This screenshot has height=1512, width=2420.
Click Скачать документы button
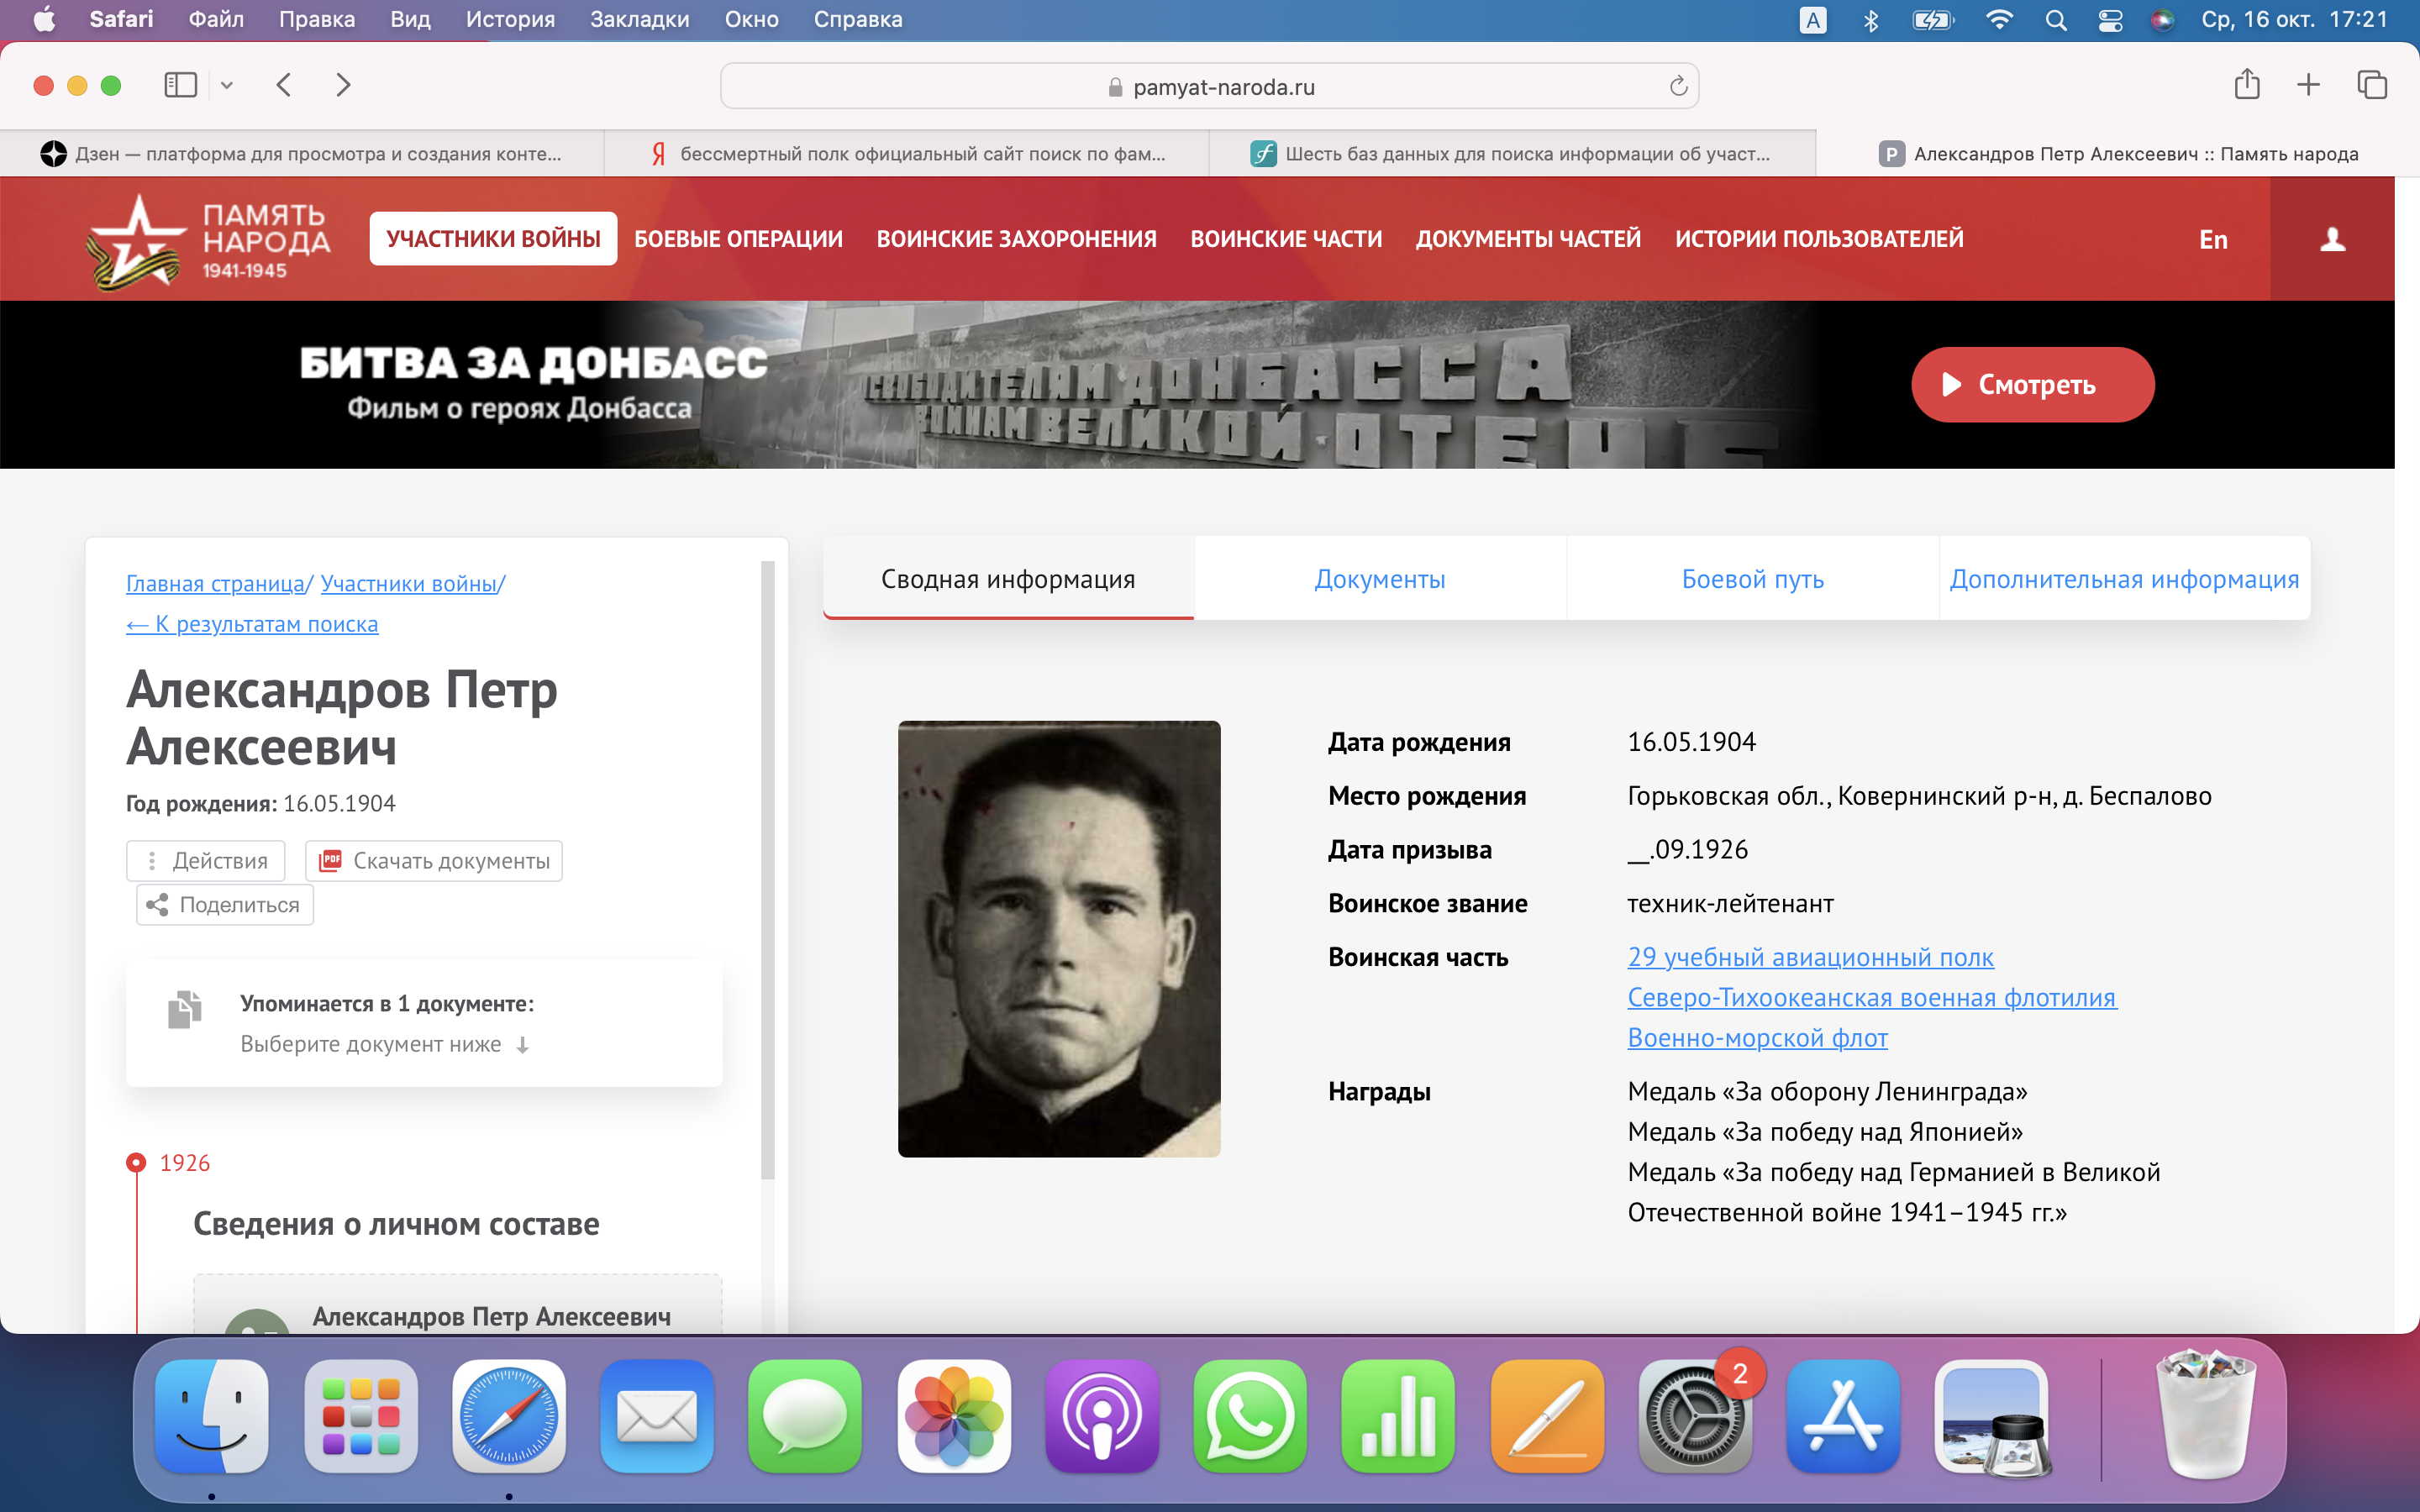click(434, 861)
